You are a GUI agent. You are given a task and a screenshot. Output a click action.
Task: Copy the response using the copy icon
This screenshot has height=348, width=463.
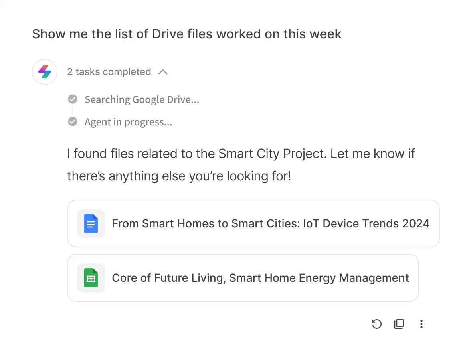click(x=399, y=324)
